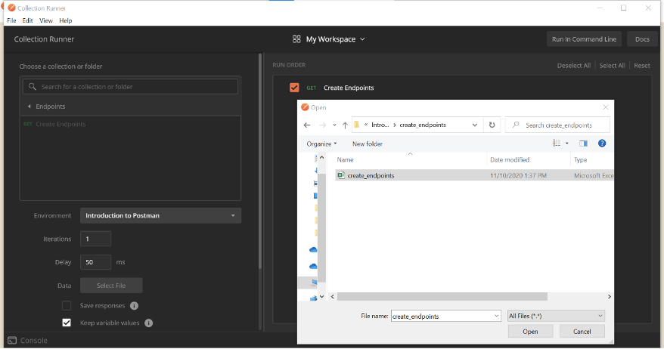Click the Save responses info icon
This screenshot has width=664, height=349.
click(x=134, y=306)
